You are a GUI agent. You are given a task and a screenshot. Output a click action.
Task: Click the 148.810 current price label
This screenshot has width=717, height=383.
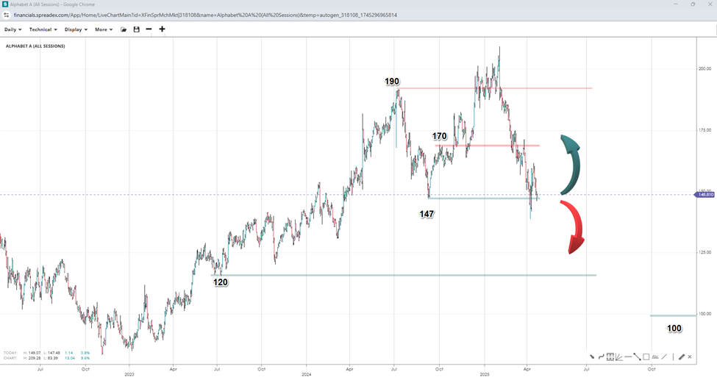coord(705,195)
